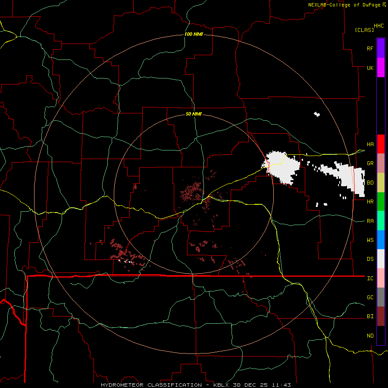
Task: Click the blue WS legend color swatch
Action: 381,240
